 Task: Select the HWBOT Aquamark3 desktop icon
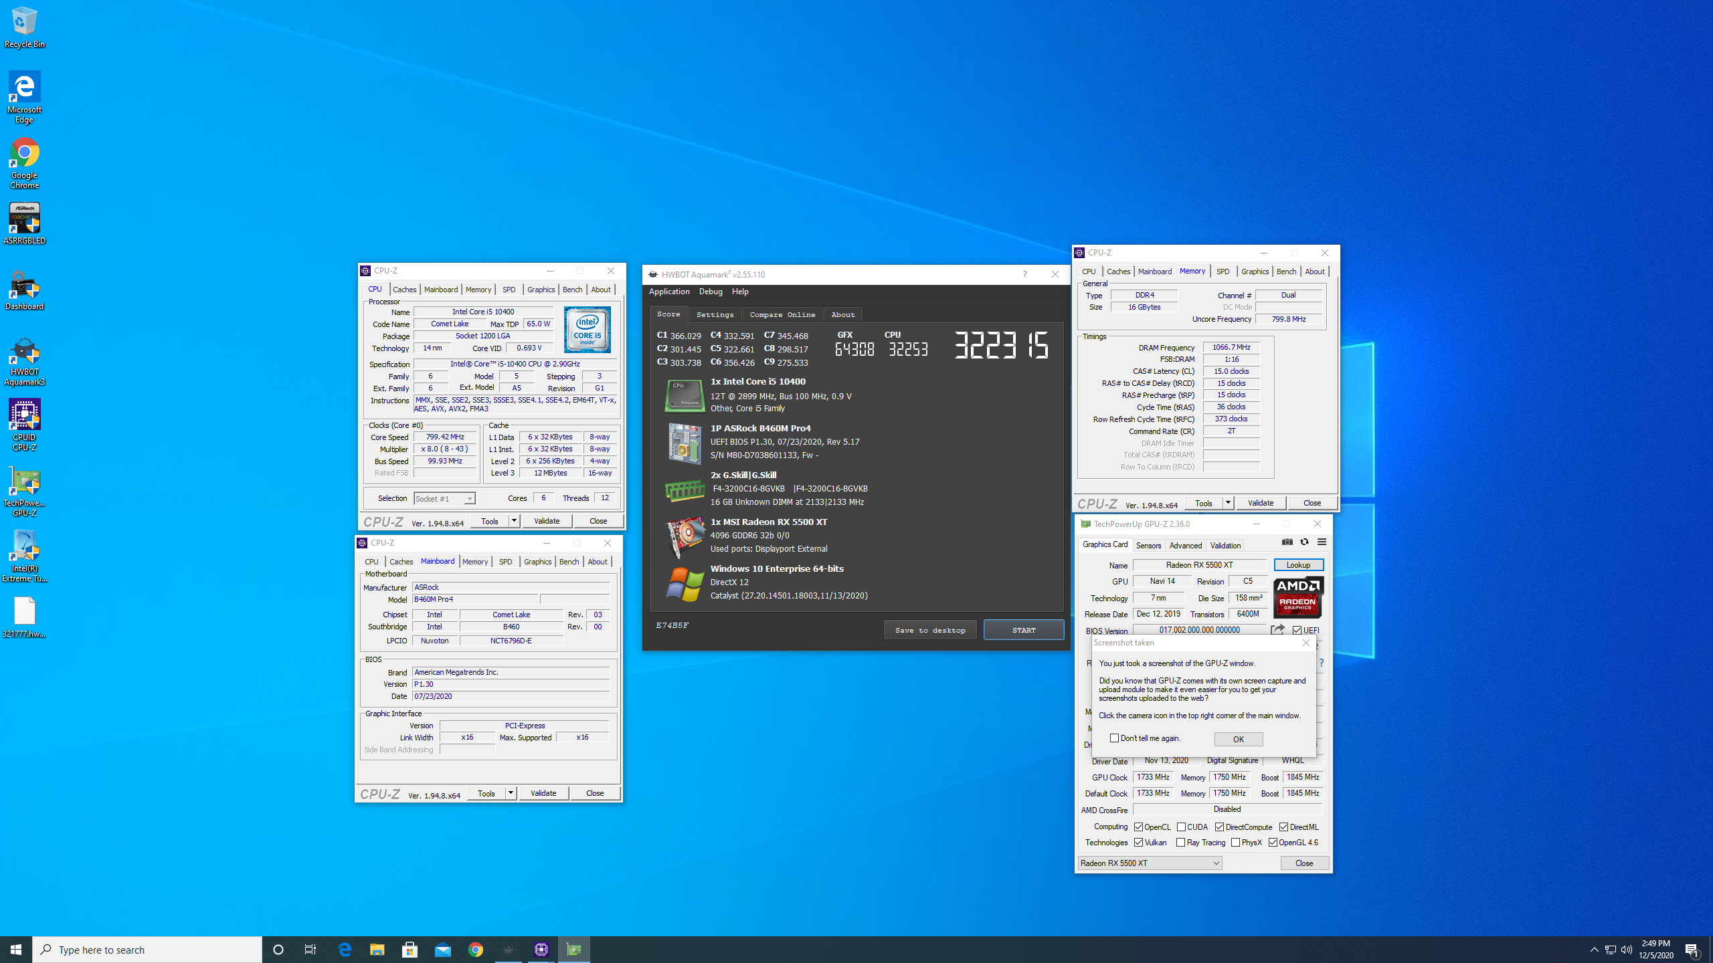[x=25, y=361]
